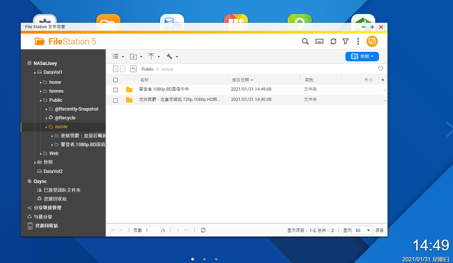Collapse the DataVol1 tree node
Screen dimensions: 453x263
pyautogui.click(x=35, y=73)
